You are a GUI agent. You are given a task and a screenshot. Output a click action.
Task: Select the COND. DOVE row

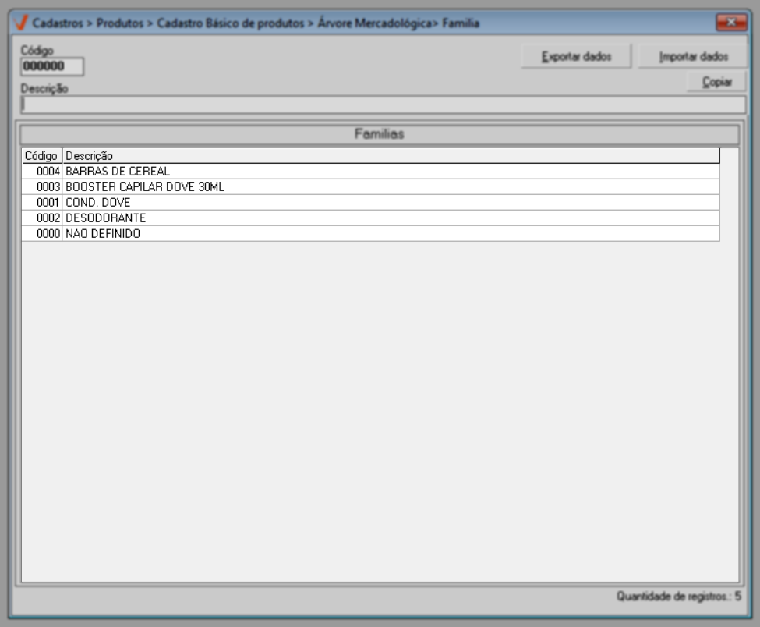click(x=371, y=202)
